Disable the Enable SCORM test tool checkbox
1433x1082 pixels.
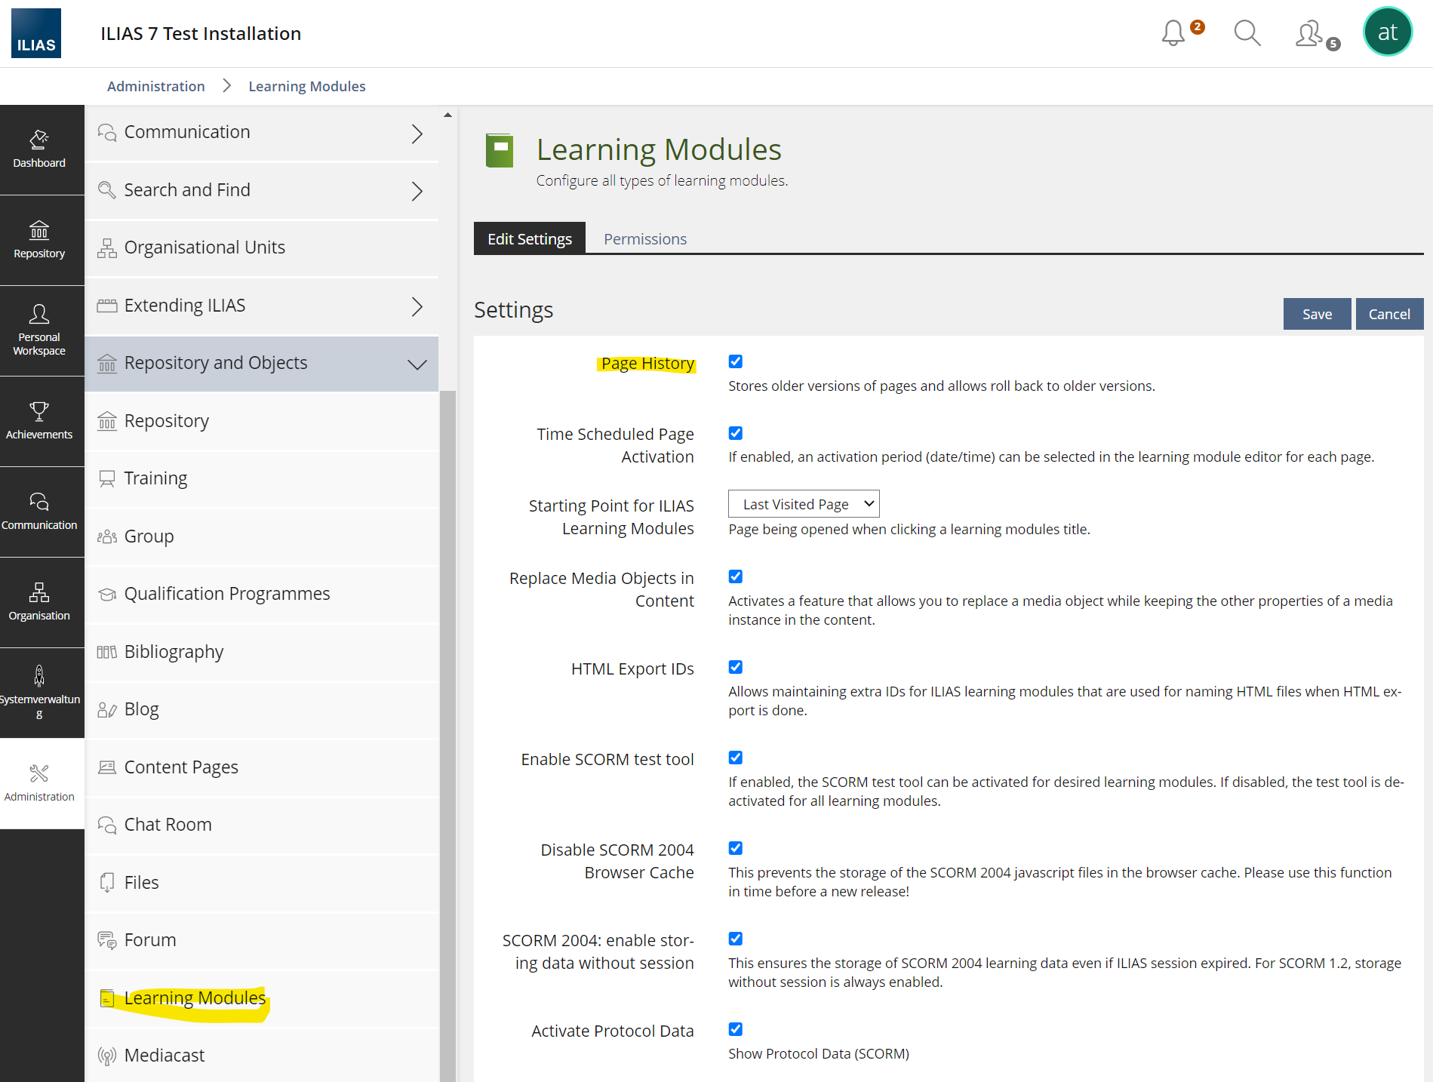pyautogui.click(x=736, y=758)
